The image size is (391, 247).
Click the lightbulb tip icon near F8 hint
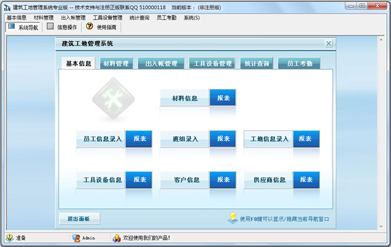click(x=233, y=218)
